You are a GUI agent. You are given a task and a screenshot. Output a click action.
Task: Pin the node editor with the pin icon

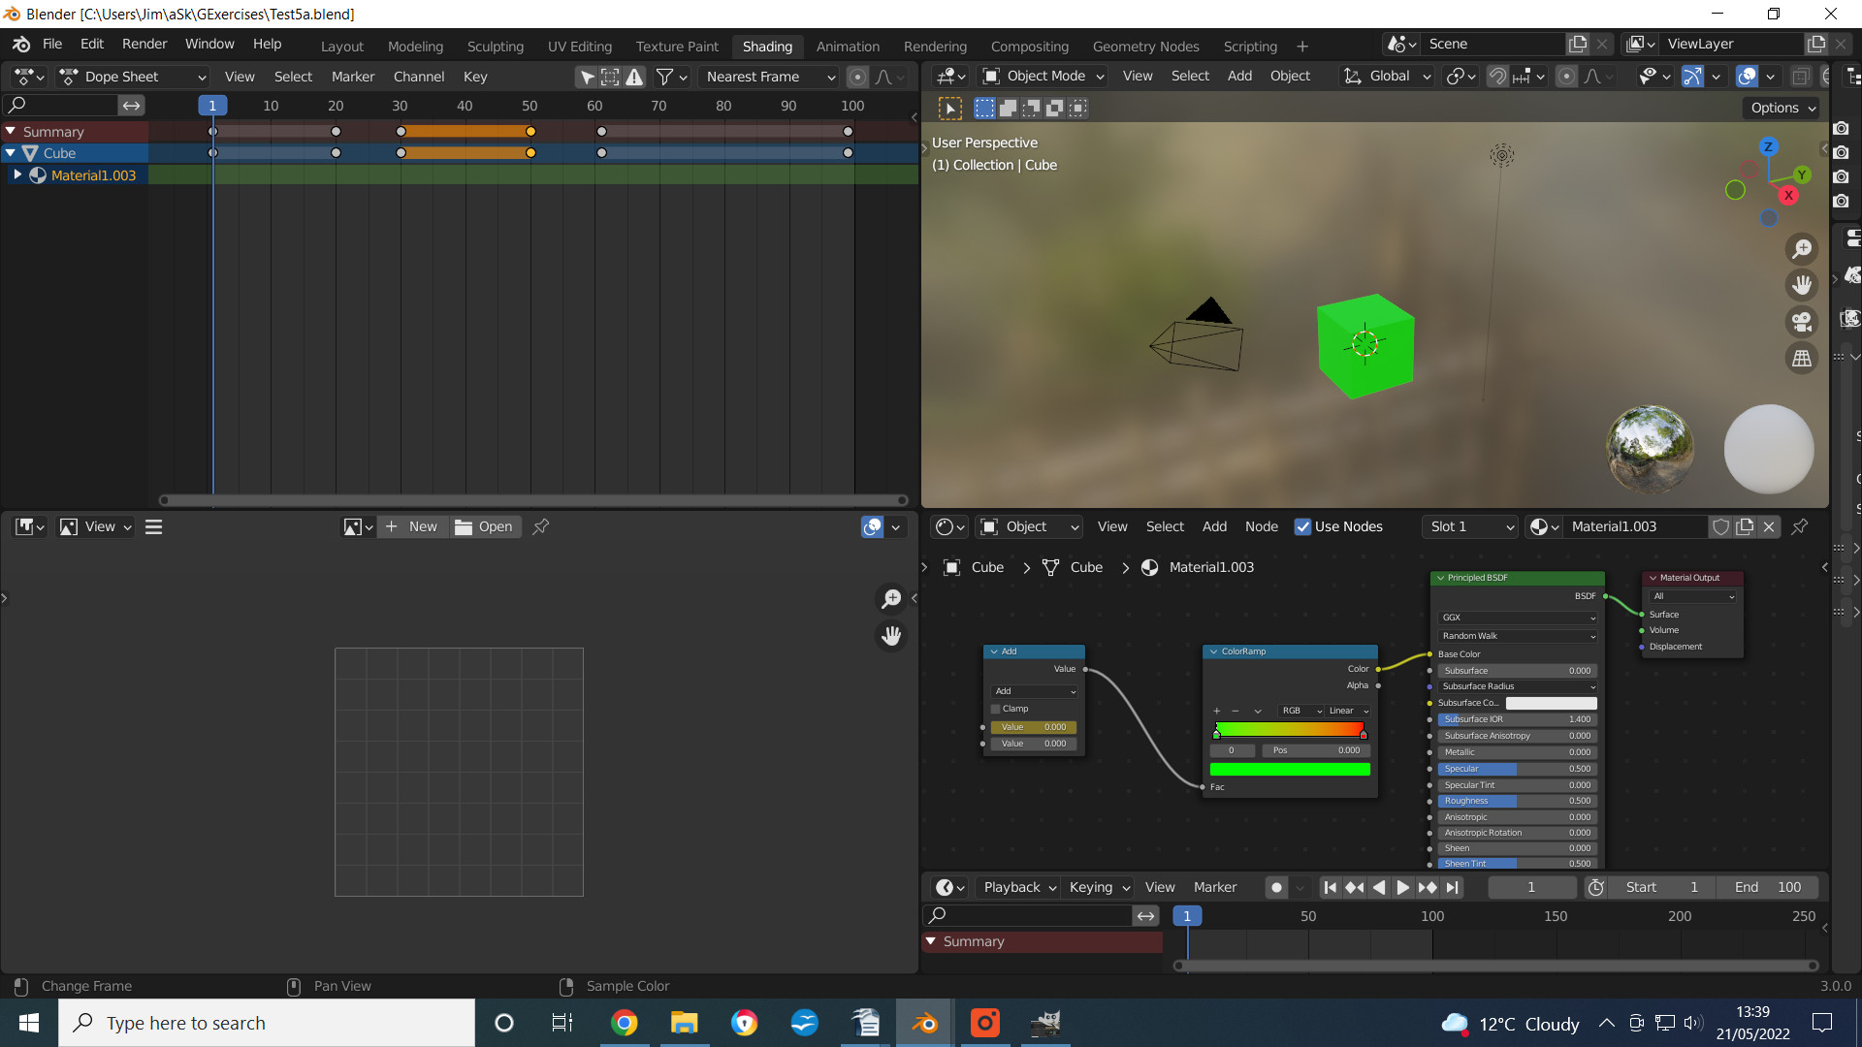coord(1800,526)
